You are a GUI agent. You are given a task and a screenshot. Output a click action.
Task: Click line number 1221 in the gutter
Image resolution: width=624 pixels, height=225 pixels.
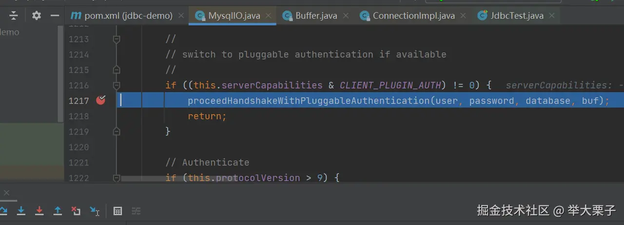point(78,163)
